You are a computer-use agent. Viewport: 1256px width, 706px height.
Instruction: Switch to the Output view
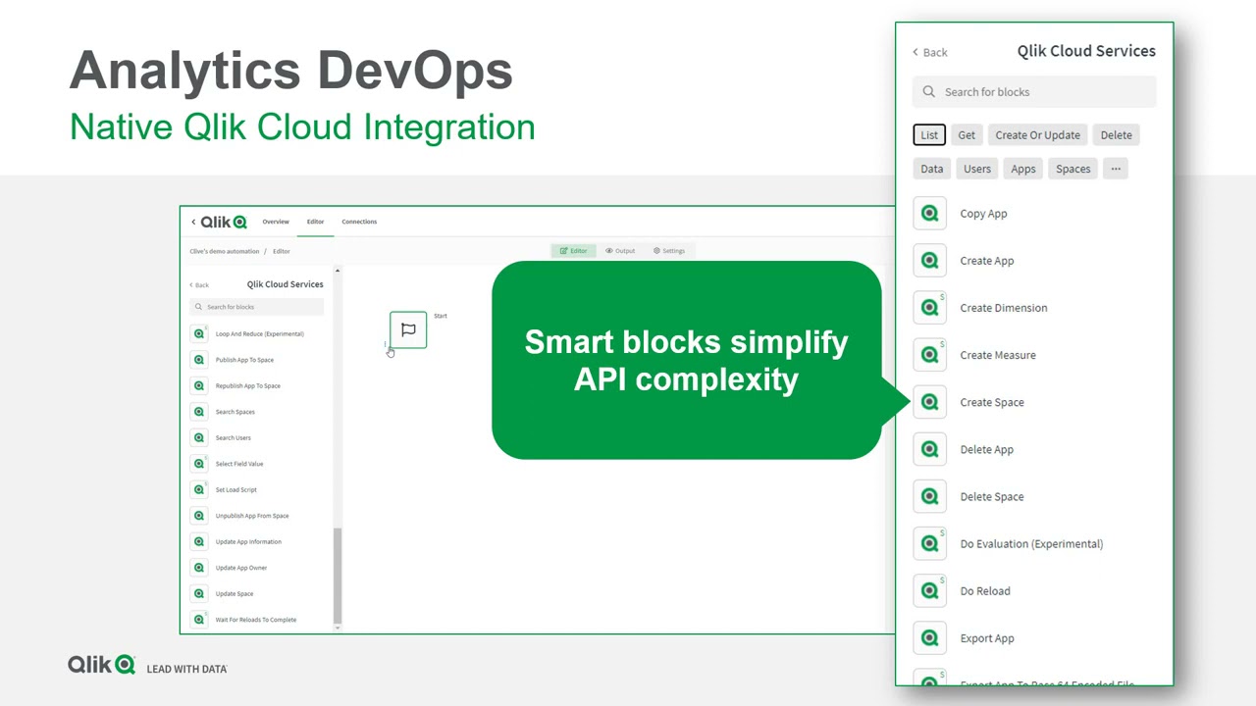click(620, 251)
